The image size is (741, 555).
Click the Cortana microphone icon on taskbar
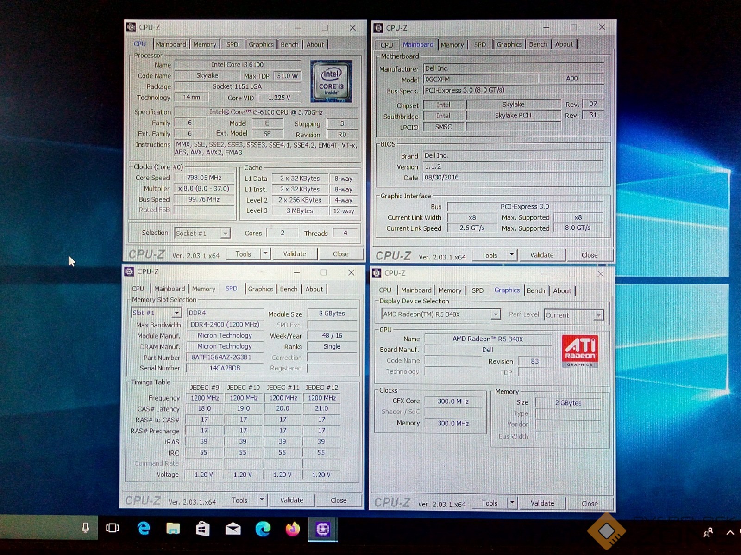pyautogui.click(x=85, y=528)
